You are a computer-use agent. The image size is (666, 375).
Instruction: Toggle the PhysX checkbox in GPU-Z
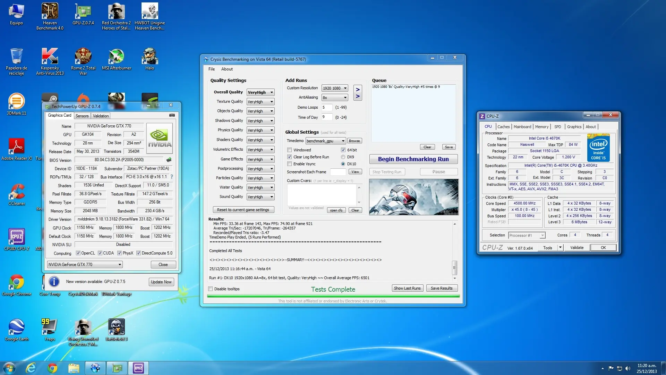coord(119,253)
